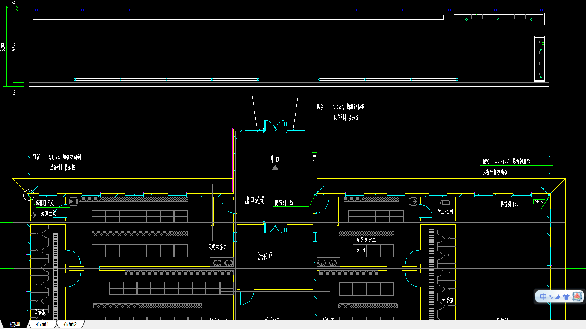This screenshot has height=329, width=586.
Task: Select the 洗衣间 room label
Action: point(265,256)
